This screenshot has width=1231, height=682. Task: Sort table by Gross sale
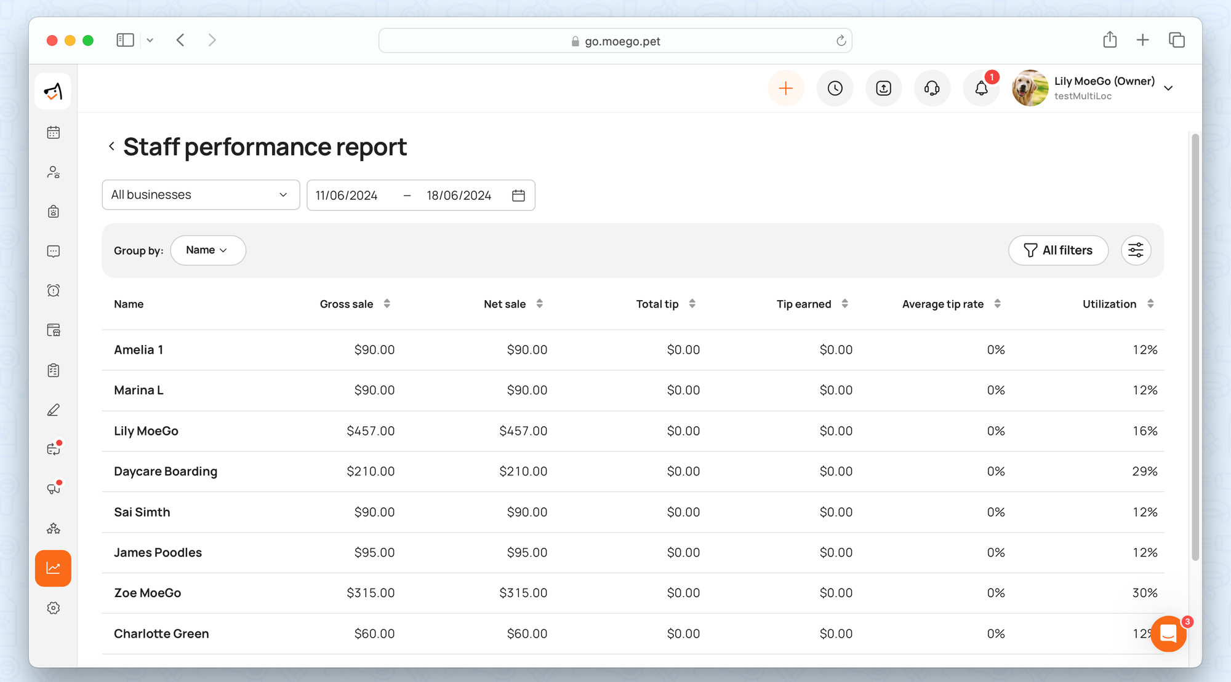click(387, 304)
